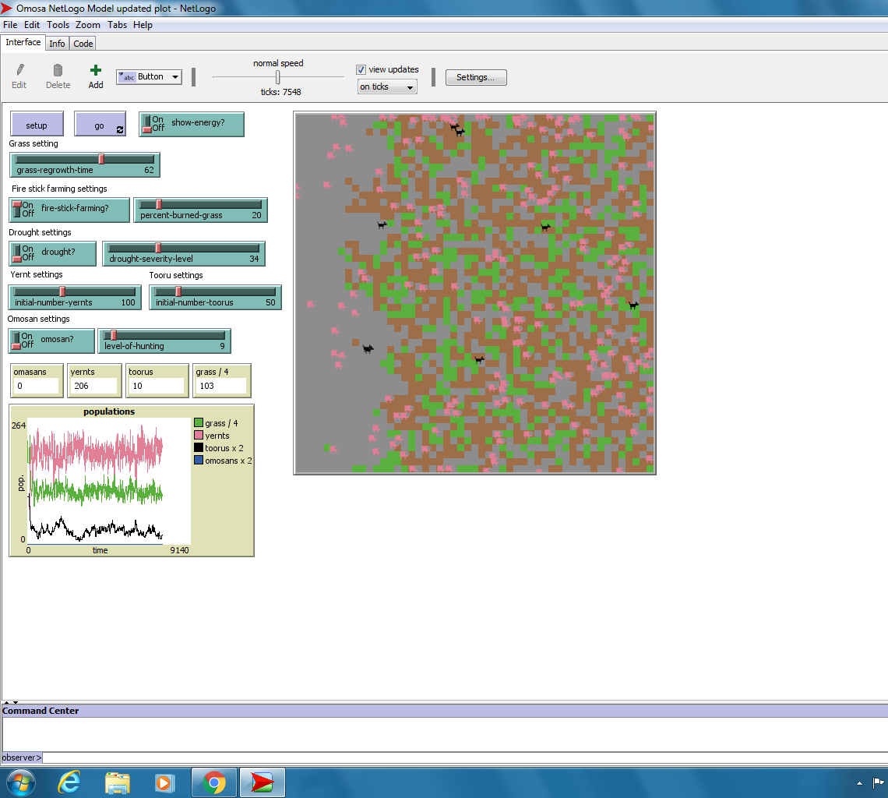This screenshot has width=888, height=798.
Task: Click the omasans monitor showing 0
Action: (x=37, y=380)
